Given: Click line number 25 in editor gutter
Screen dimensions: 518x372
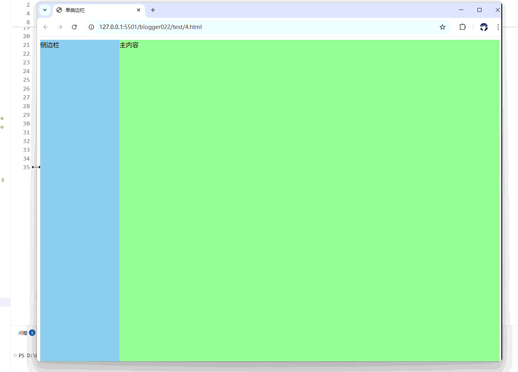Looking at the screenshot, I should tap(26, 80).
